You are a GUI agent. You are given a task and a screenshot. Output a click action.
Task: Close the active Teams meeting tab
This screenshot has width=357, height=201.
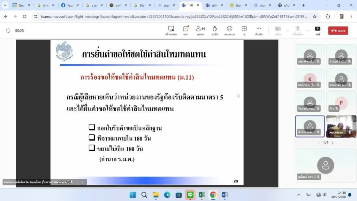point(198,5)
